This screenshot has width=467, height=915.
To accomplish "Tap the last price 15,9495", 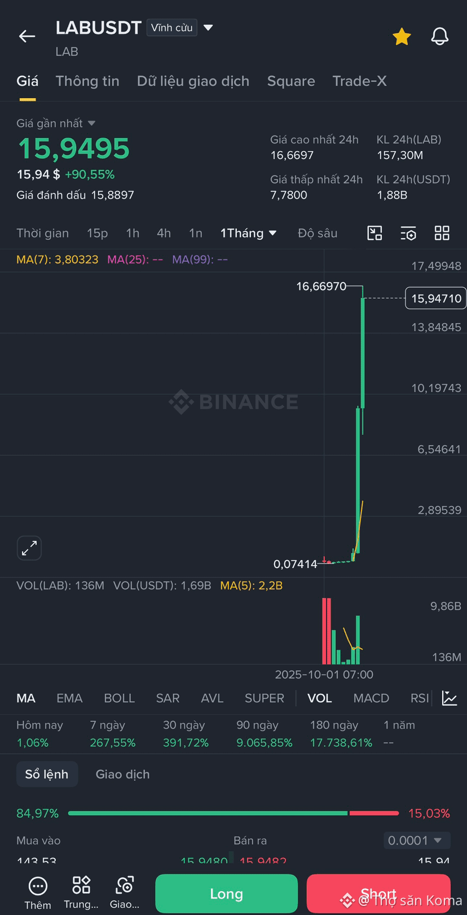I will point(73,148).
